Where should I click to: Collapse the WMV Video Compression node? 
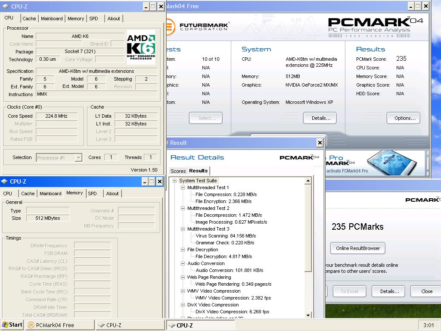pos(183,291)
